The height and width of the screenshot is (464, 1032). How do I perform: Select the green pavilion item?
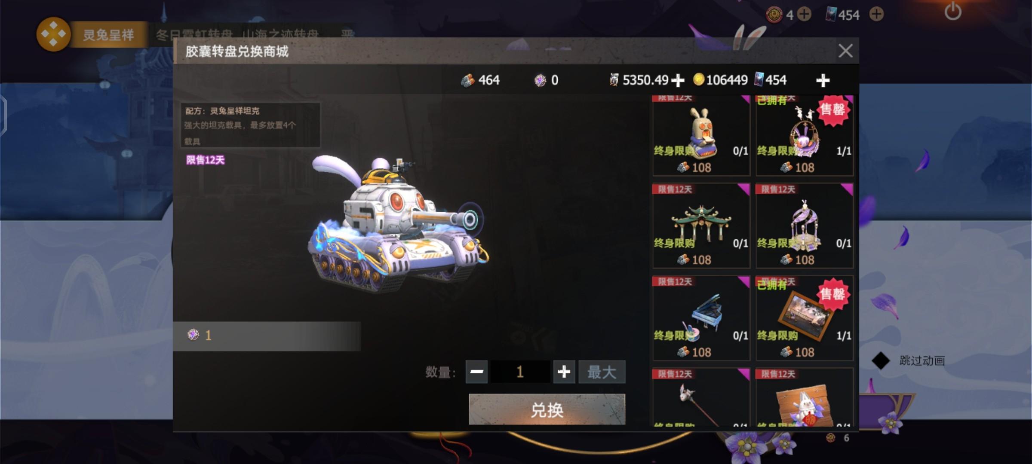(701, 226)
